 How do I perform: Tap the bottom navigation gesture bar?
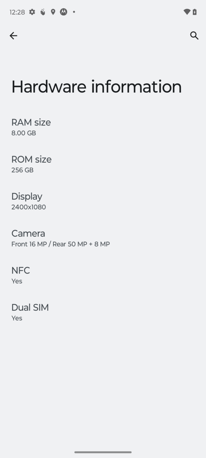[103, 452]
